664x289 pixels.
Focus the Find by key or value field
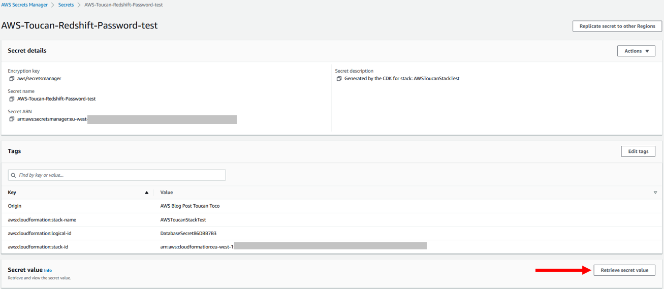(x=117, y=175)
